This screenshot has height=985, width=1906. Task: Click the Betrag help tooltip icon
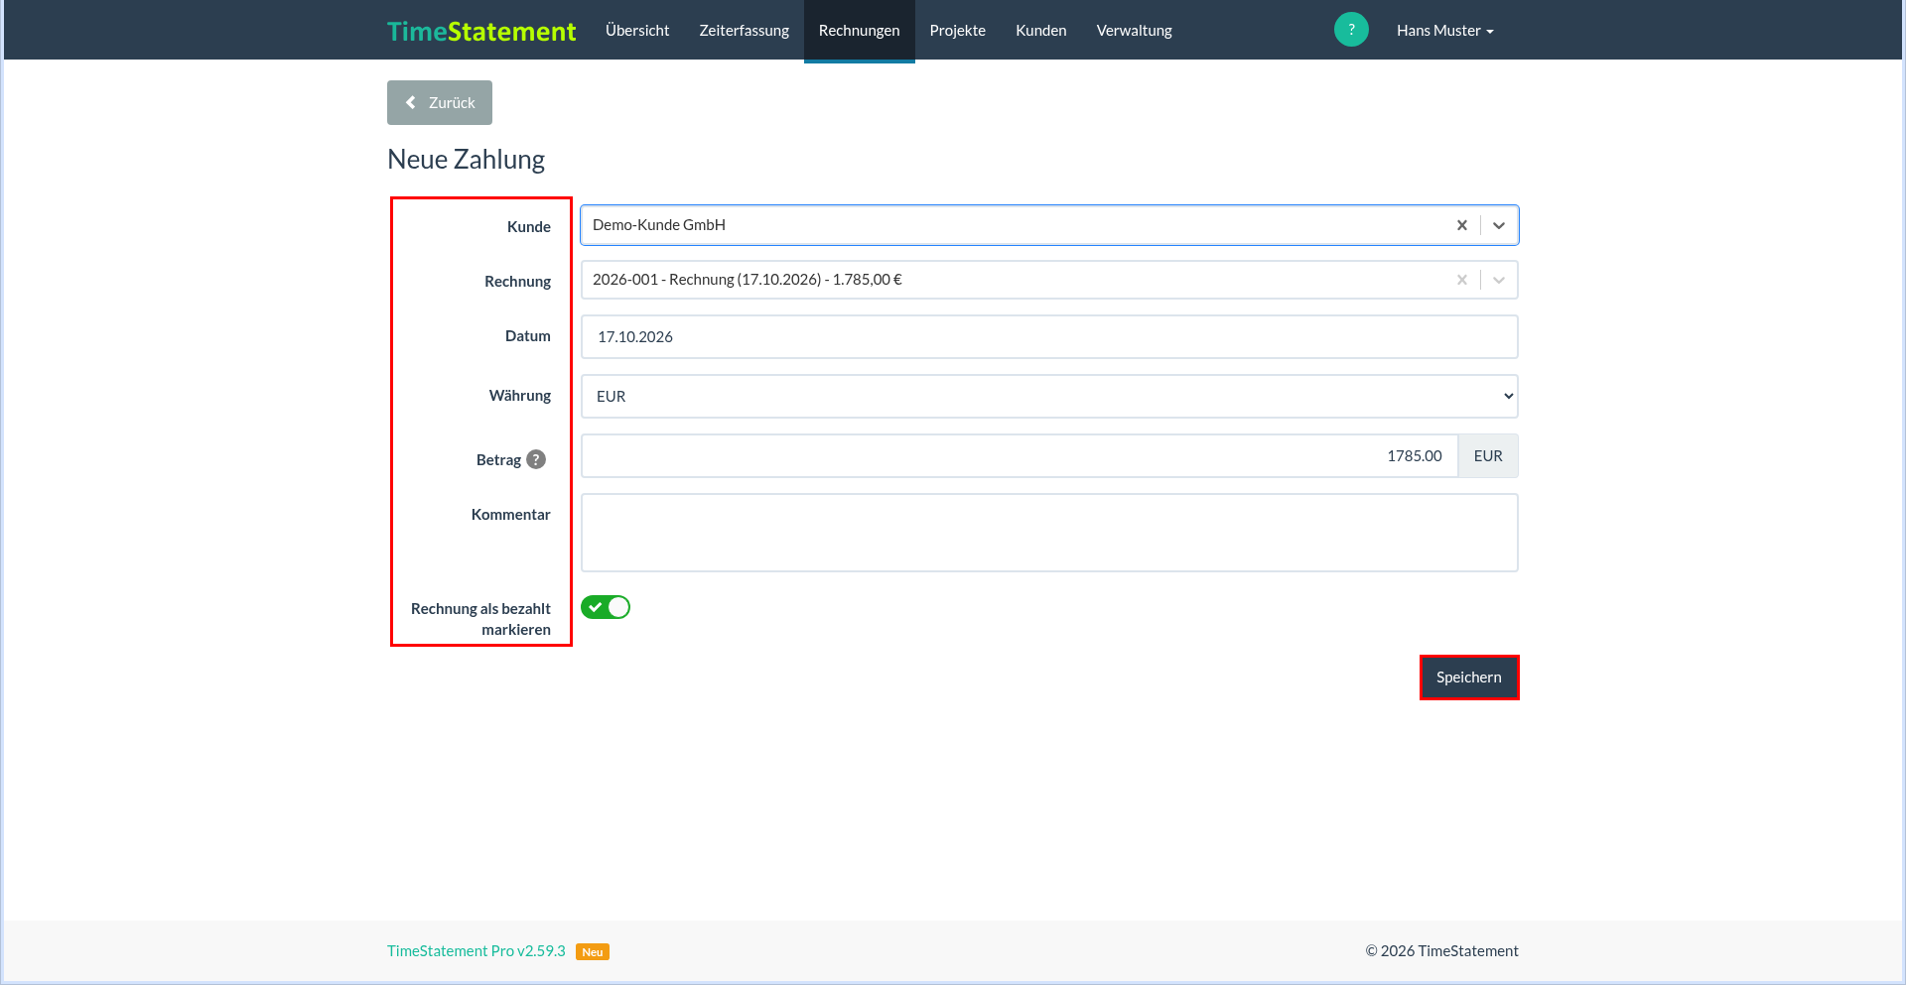point(536,459)
